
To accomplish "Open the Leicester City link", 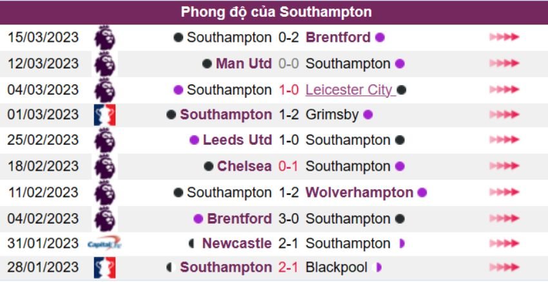I will click(x=349, y=89).
